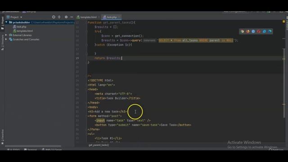Expand External Libraries node
This screenshot has width=288, height=162.
[6, 35]
